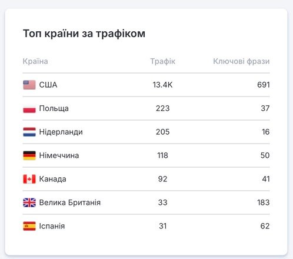The height and width of the screenshot is (259, 293).
Task: Click the Spain flag icon
Action: pos(29,226)
